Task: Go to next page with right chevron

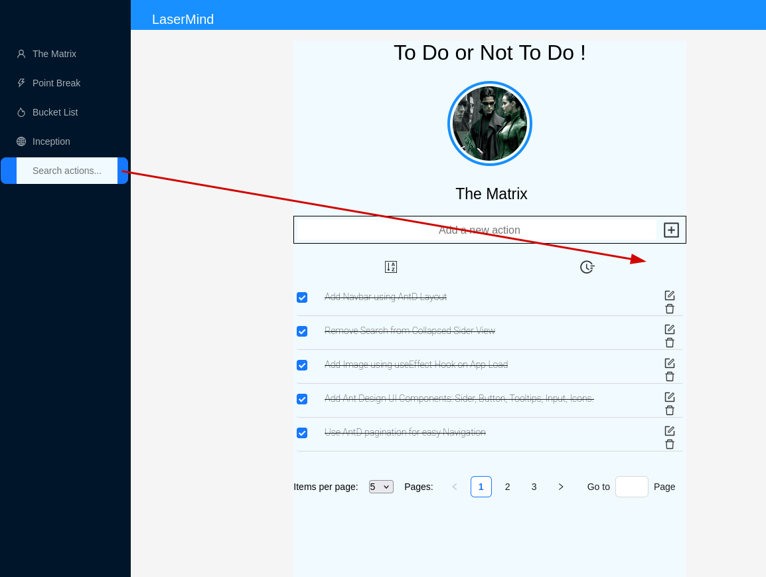Action: [x=561, y=487]
